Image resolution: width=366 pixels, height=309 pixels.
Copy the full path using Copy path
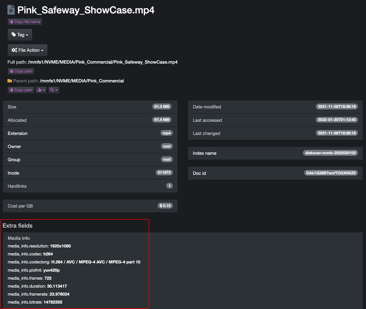pyautogui.click(x=21, y=71)
